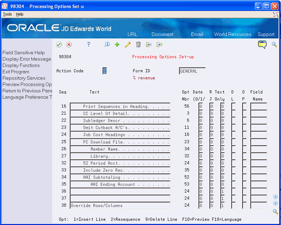Click the AAI Subtotaling text field
Screen dimensions: 281x225
[x=120, y=177]
